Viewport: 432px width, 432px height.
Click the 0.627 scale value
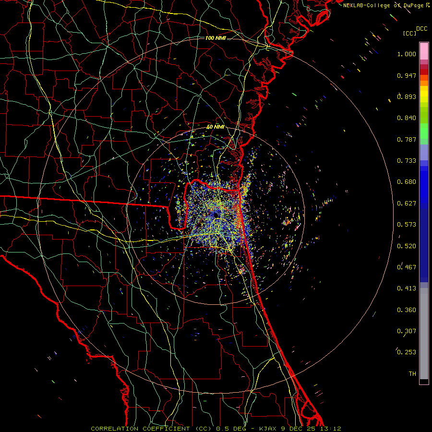pos(407,204)
